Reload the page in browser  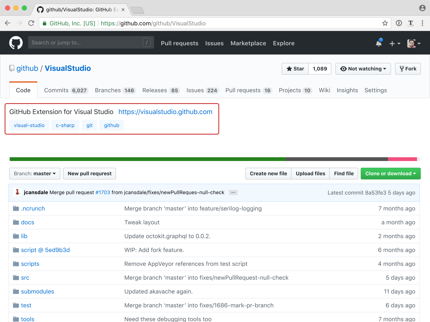click(x=31, y=23)
